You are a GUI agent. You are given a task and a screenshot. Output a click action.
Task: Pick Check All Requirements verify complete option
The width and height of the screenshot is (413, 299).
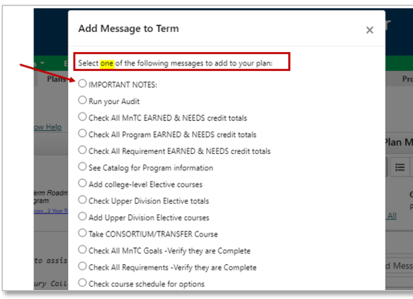[83, 266]
